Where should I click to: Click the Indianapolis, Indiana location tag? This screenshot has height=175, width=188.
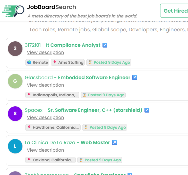click(x=52, y=95)
